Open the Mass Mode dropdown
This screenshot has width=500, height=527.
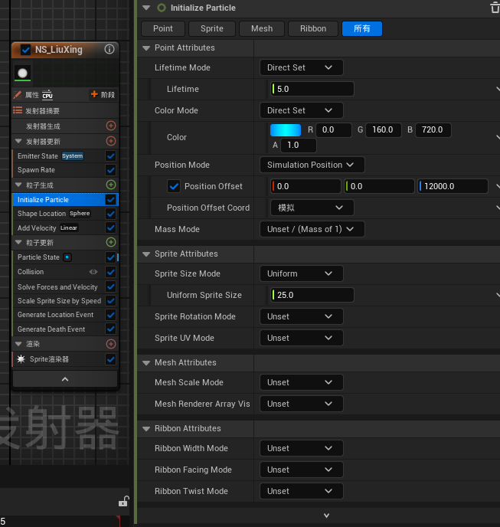coord(312,229)
